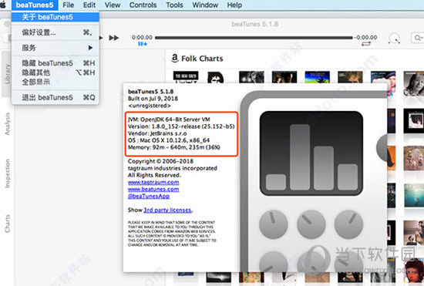
Task: Click the circular sync status icon
Action: [394, 39]
